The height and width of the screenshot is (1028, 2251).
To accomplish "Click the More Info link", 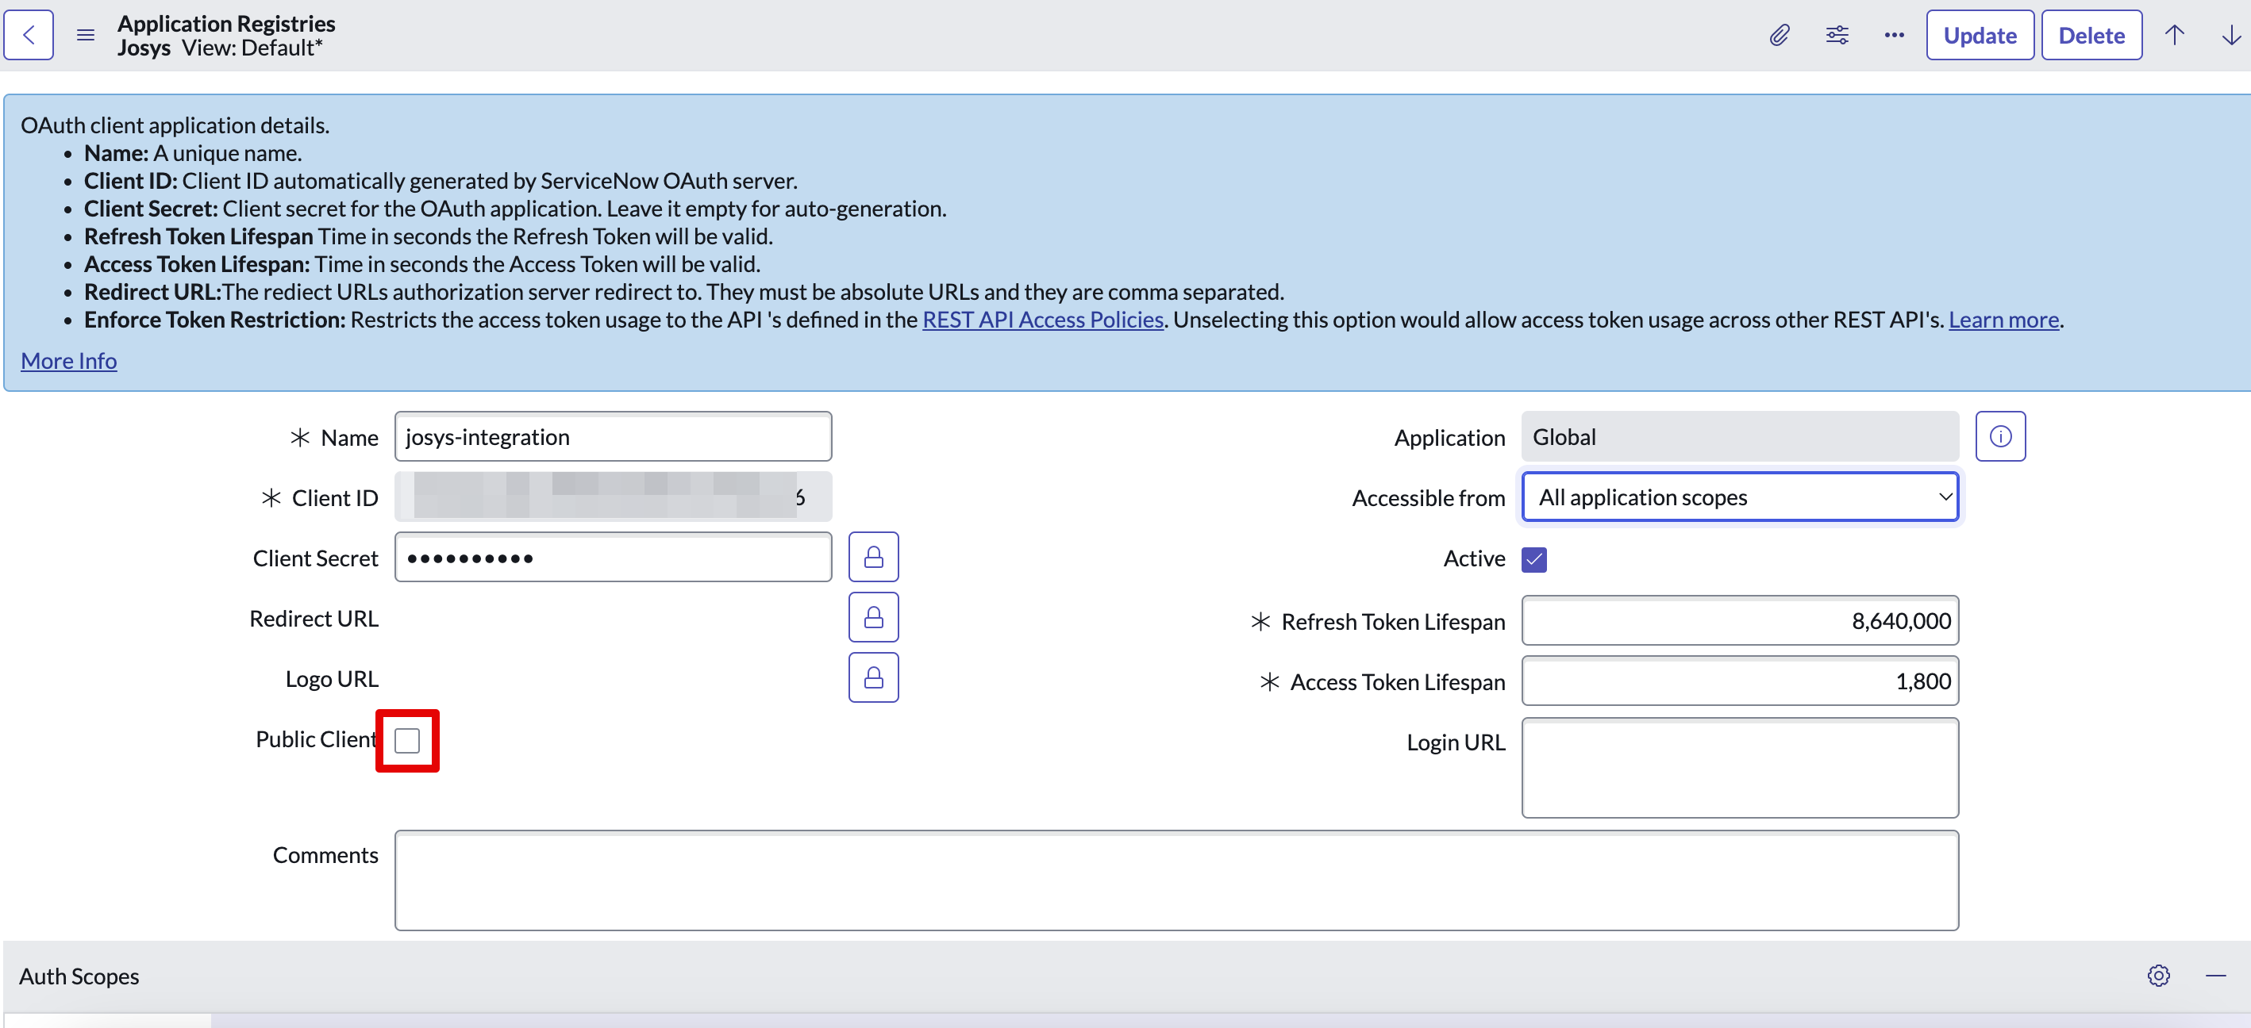I will (x=69, y=361).
